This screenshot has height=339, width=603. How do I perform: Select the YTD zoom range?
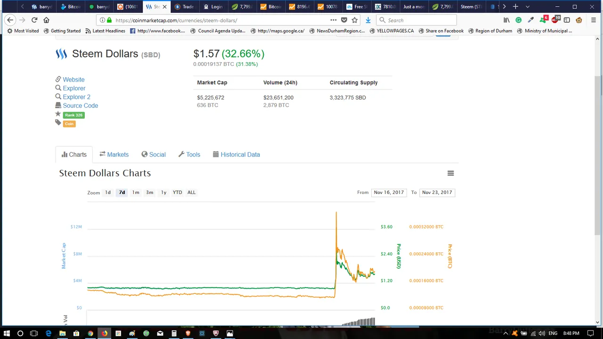[x=177, y=192]
